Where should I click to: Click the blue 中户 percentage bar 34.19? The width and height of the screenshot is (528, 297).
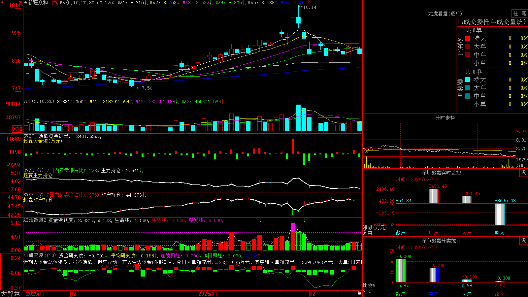click(x=433, y=275)
